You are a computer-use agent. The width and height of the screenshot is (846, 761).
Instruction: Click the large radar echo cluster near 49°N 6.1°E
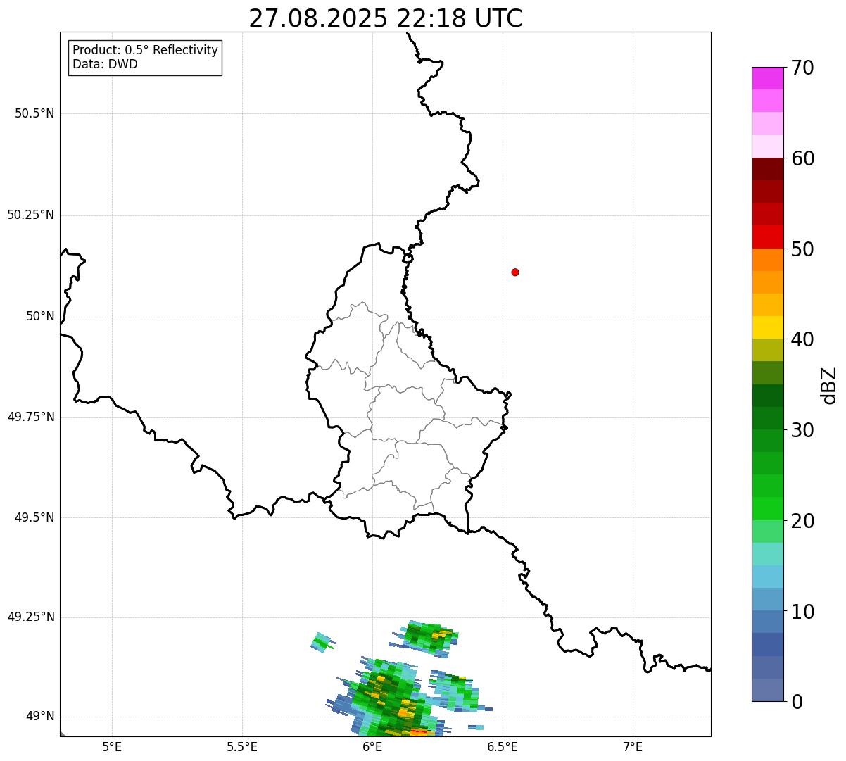pyautogui.click(x=387, y=698)
